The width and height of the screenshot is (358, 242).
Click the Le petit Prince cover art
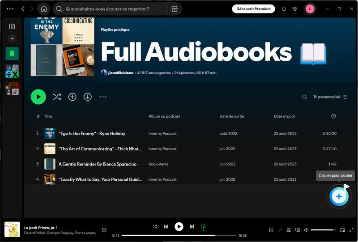point(12,229)
